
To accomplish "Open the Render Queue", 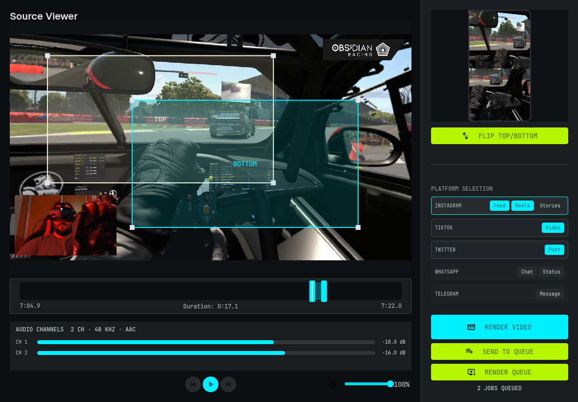I will [500, 372].
